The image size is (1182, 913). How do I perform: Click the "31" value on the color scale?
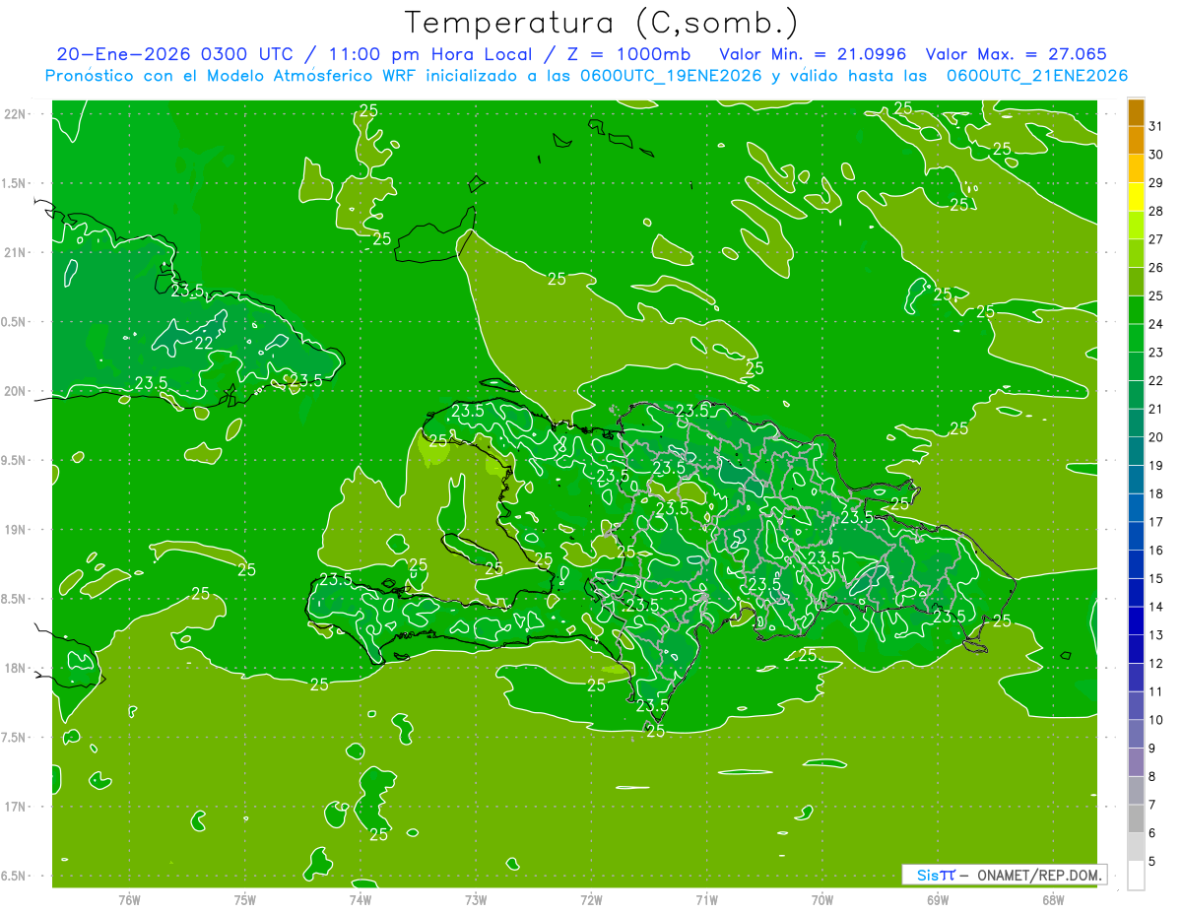click(x=1156, y=126)
